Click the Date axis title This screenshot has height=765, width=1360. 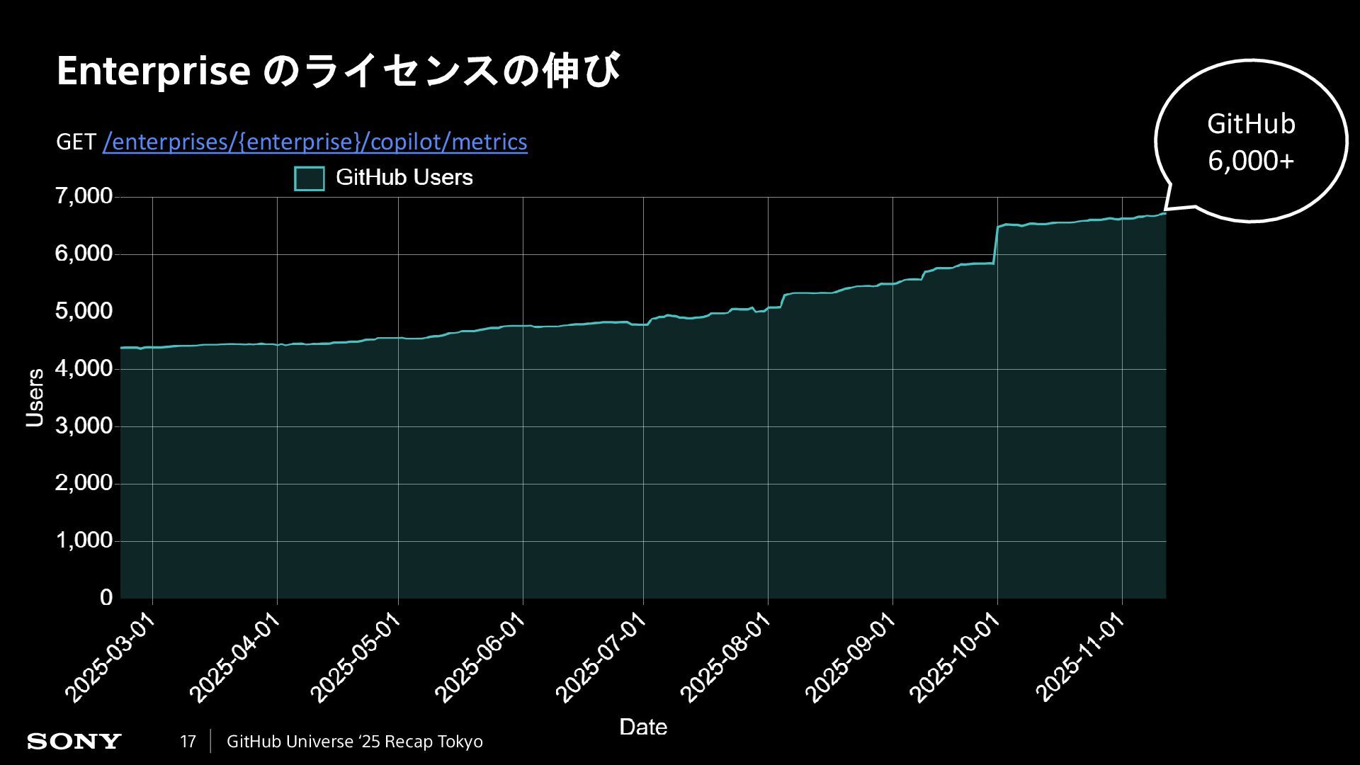pos(643,727)
